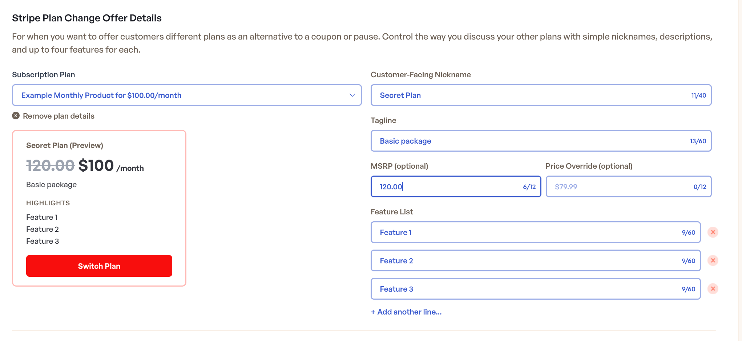Image resolution: width=742 pixels, height=341 pixels.
Task: Remove the Feature 1 line
Action: tap(713, 232)
